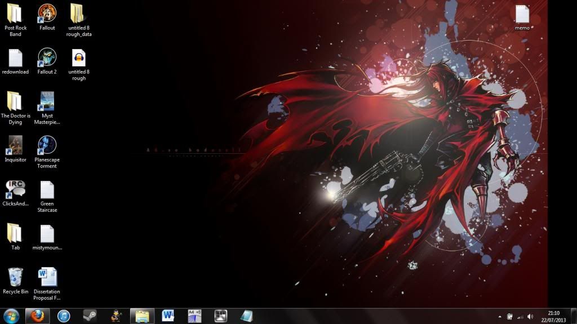Open the wireless network signal icon
This screenshot has width=577, height=324.
(x=520, y=317)
